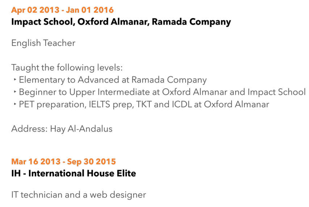Click the 'Taught the following levels:' line

[x=67, y=68]
